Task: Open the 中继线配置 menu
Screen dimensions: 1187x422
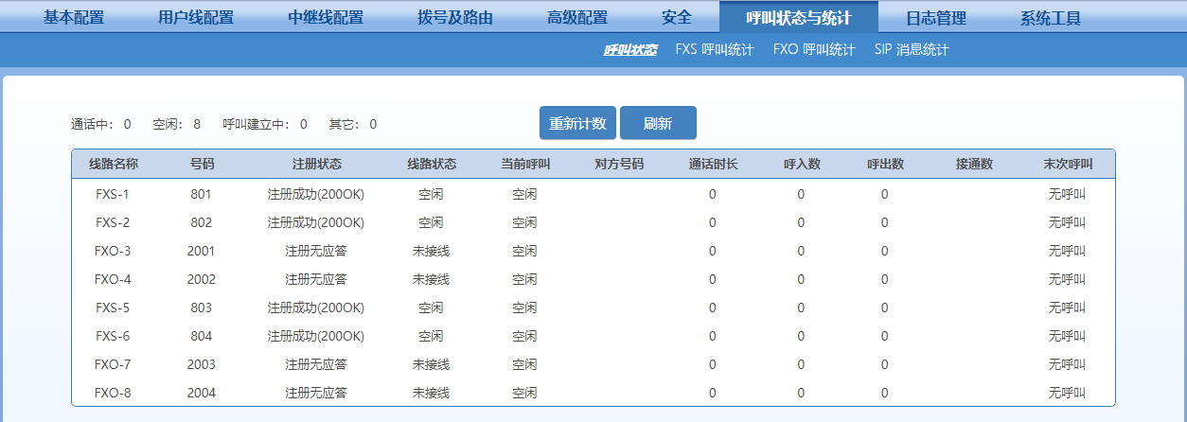Action: pos(326,18)
